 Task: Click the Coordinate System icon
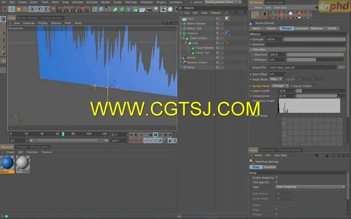(x=53, y=9)
